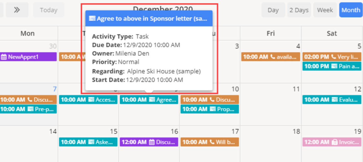Click the Today button
This screenshot has width=363, height=162.
tap(49, 10)
